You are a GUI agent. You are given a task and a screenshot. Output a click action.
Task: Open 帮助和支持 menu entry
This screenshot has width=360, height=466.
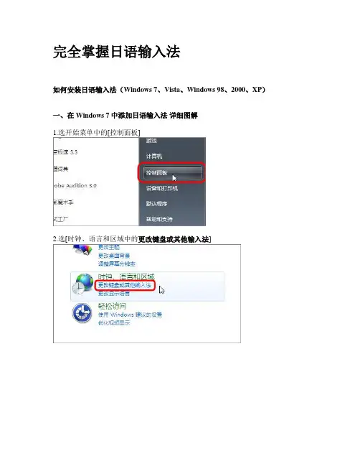coord(159,219)
